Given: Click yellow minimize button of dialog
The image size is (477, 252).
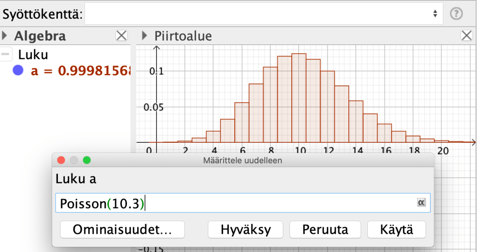Looking at the screenshot, I should click(x=73, y=160).
